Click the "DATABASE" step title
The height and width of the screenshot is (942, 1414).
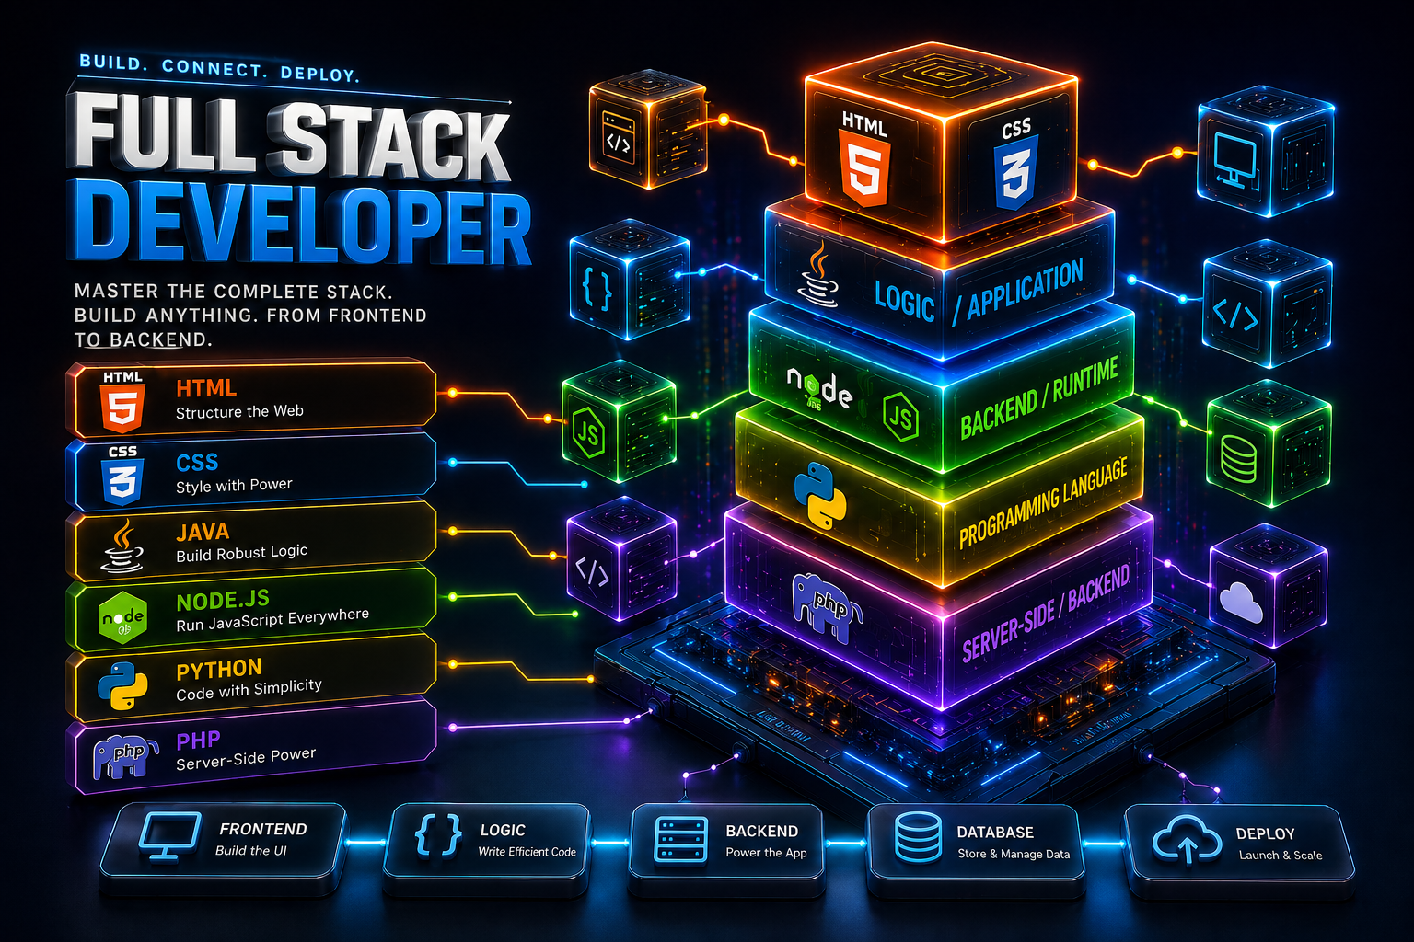pyautogui.click(x=995, y=833)
